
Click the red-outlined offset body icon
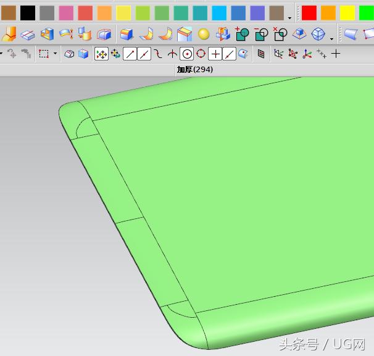pyautogui.click(x=104, y=35)
